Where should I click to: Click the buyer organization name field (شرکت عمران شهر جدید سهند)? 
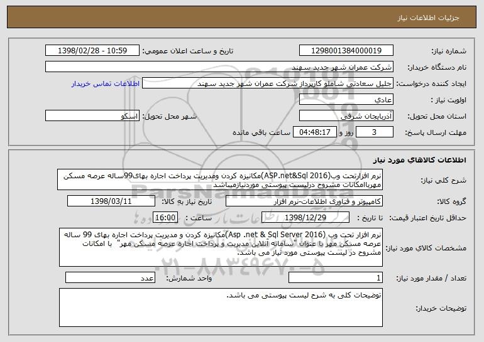click(219, 67)
